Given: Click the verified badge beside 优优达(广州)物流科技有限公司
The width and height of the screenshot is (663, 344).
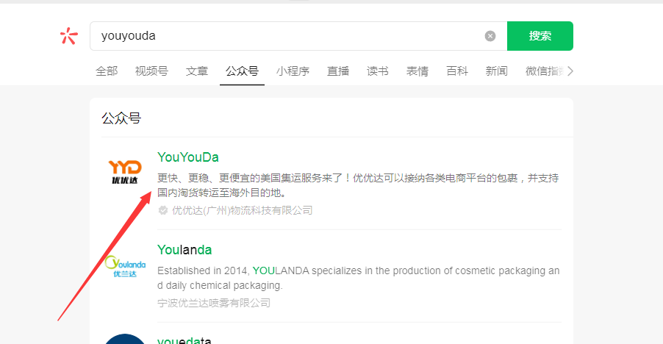Looking at the screenshot, I should tap(162, 210).
